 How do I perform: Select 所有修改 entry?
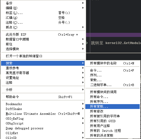click(112, 111)
